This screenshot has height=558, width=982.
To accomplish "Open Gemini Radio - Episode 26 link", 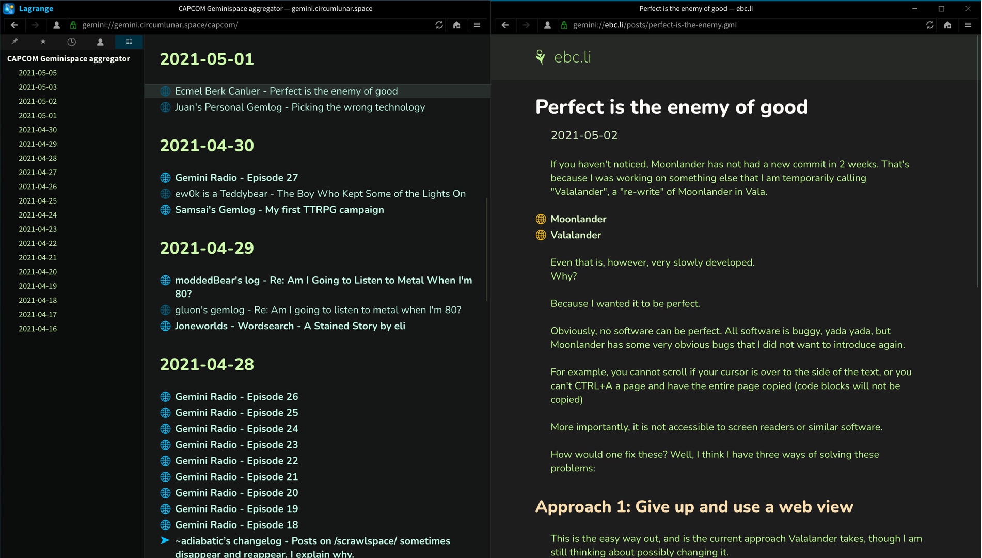I will pos(236,397).
